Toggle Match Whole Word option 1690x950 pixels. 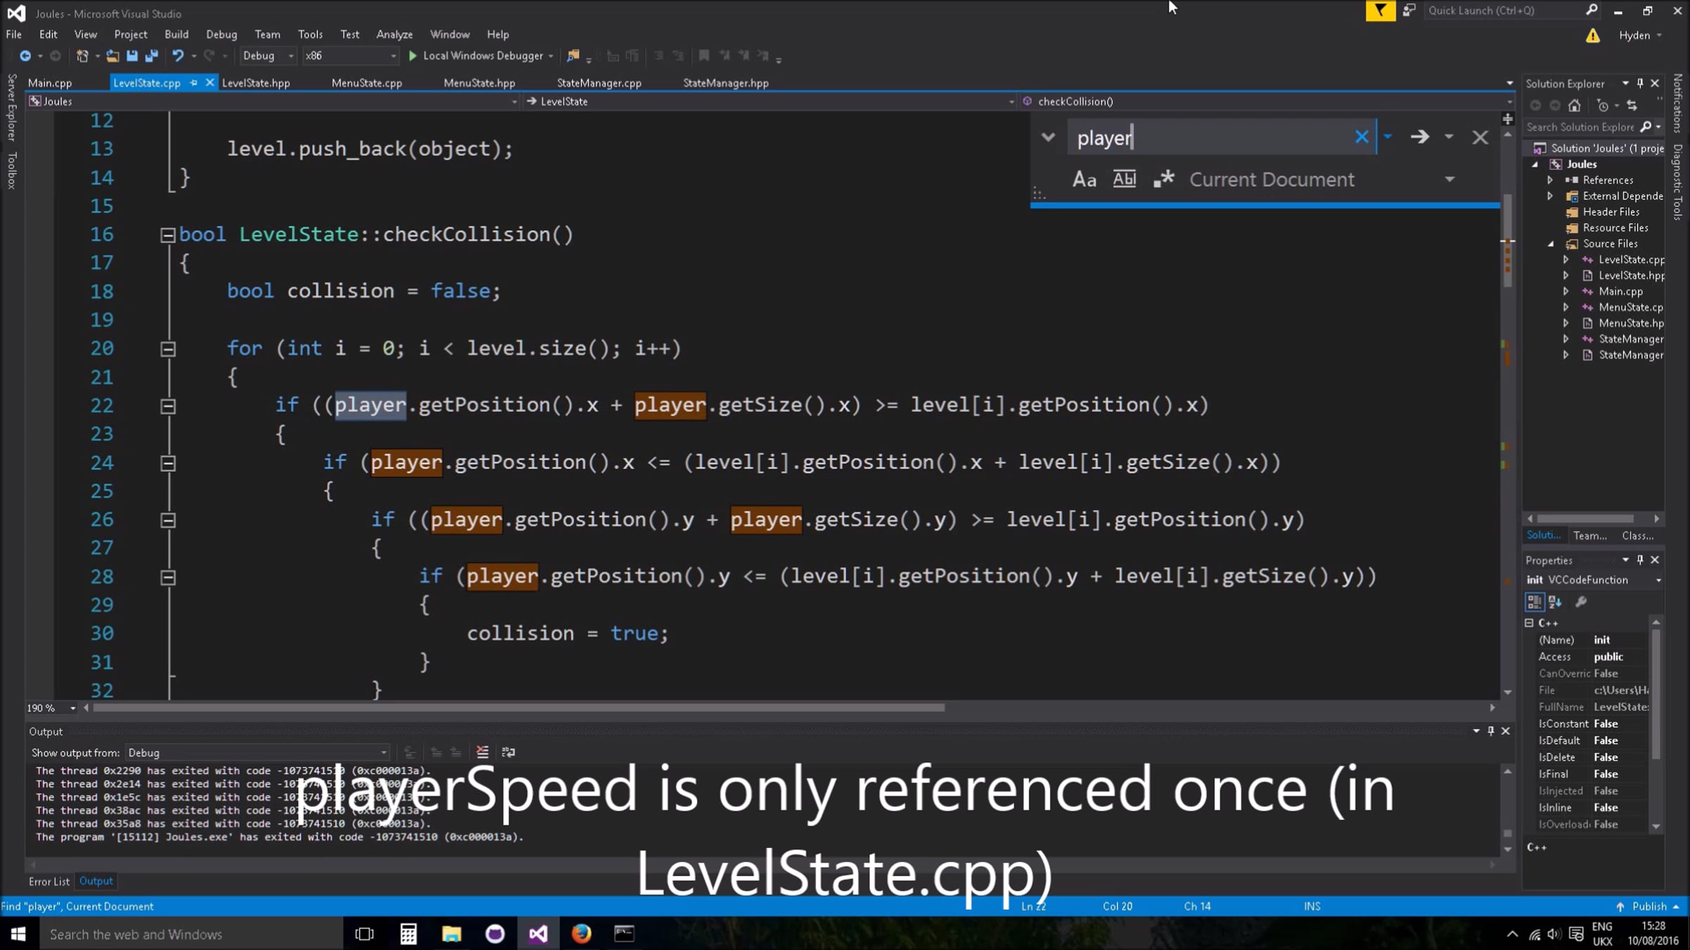(x=1125, y=179)
